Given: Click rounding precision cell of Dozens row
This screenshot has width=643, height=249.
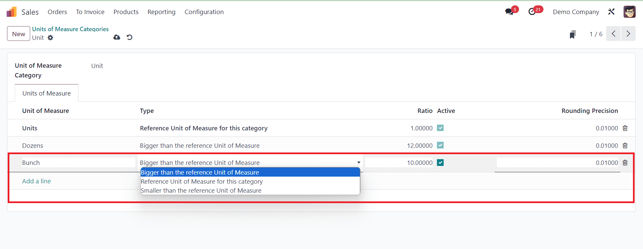Looking at the screenshot, I should pos(607,145).
